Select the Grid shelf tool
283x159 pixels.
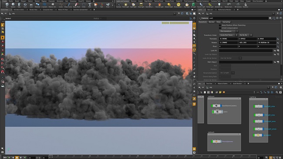(31, 5)
